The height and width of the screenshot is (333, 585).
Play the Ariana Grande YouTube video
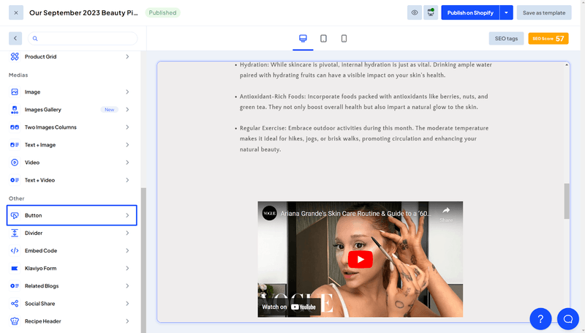coord(360,259)
